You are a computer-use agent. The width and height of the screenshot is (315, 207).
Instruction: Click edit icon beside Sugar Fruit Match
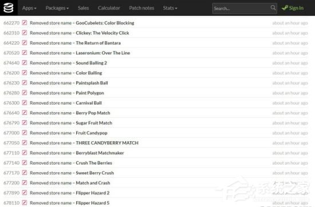tap(25, 123)
